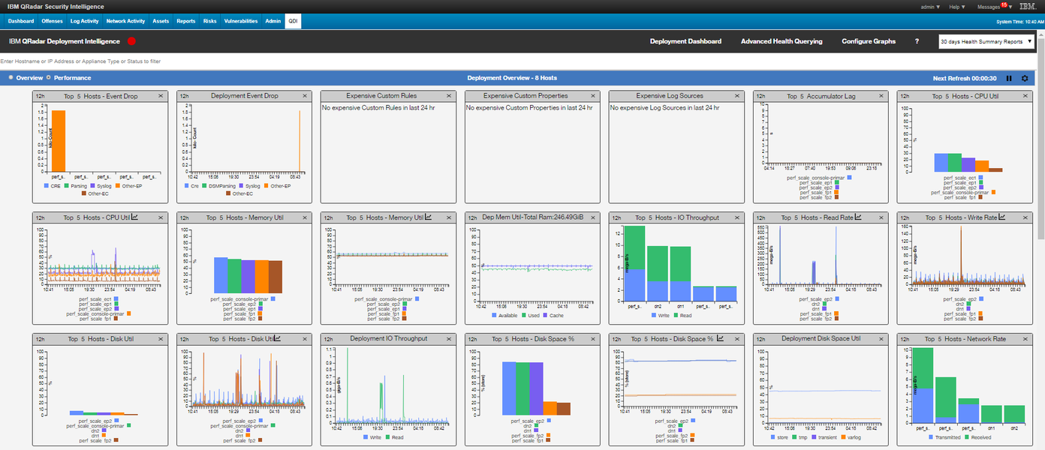Image resolution: width=1045 pixels, height=450 pixels.
Task: Close the Top 5 Hosts - Read Rate panel
Action: pos(881,217)
